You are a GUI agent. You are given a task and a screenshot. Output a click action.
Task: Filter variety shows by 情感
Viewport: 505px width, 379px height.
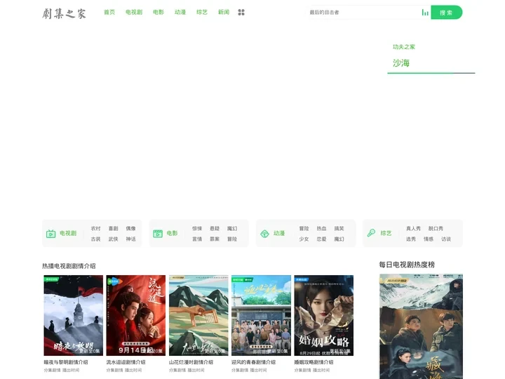[x=429, y=239]
